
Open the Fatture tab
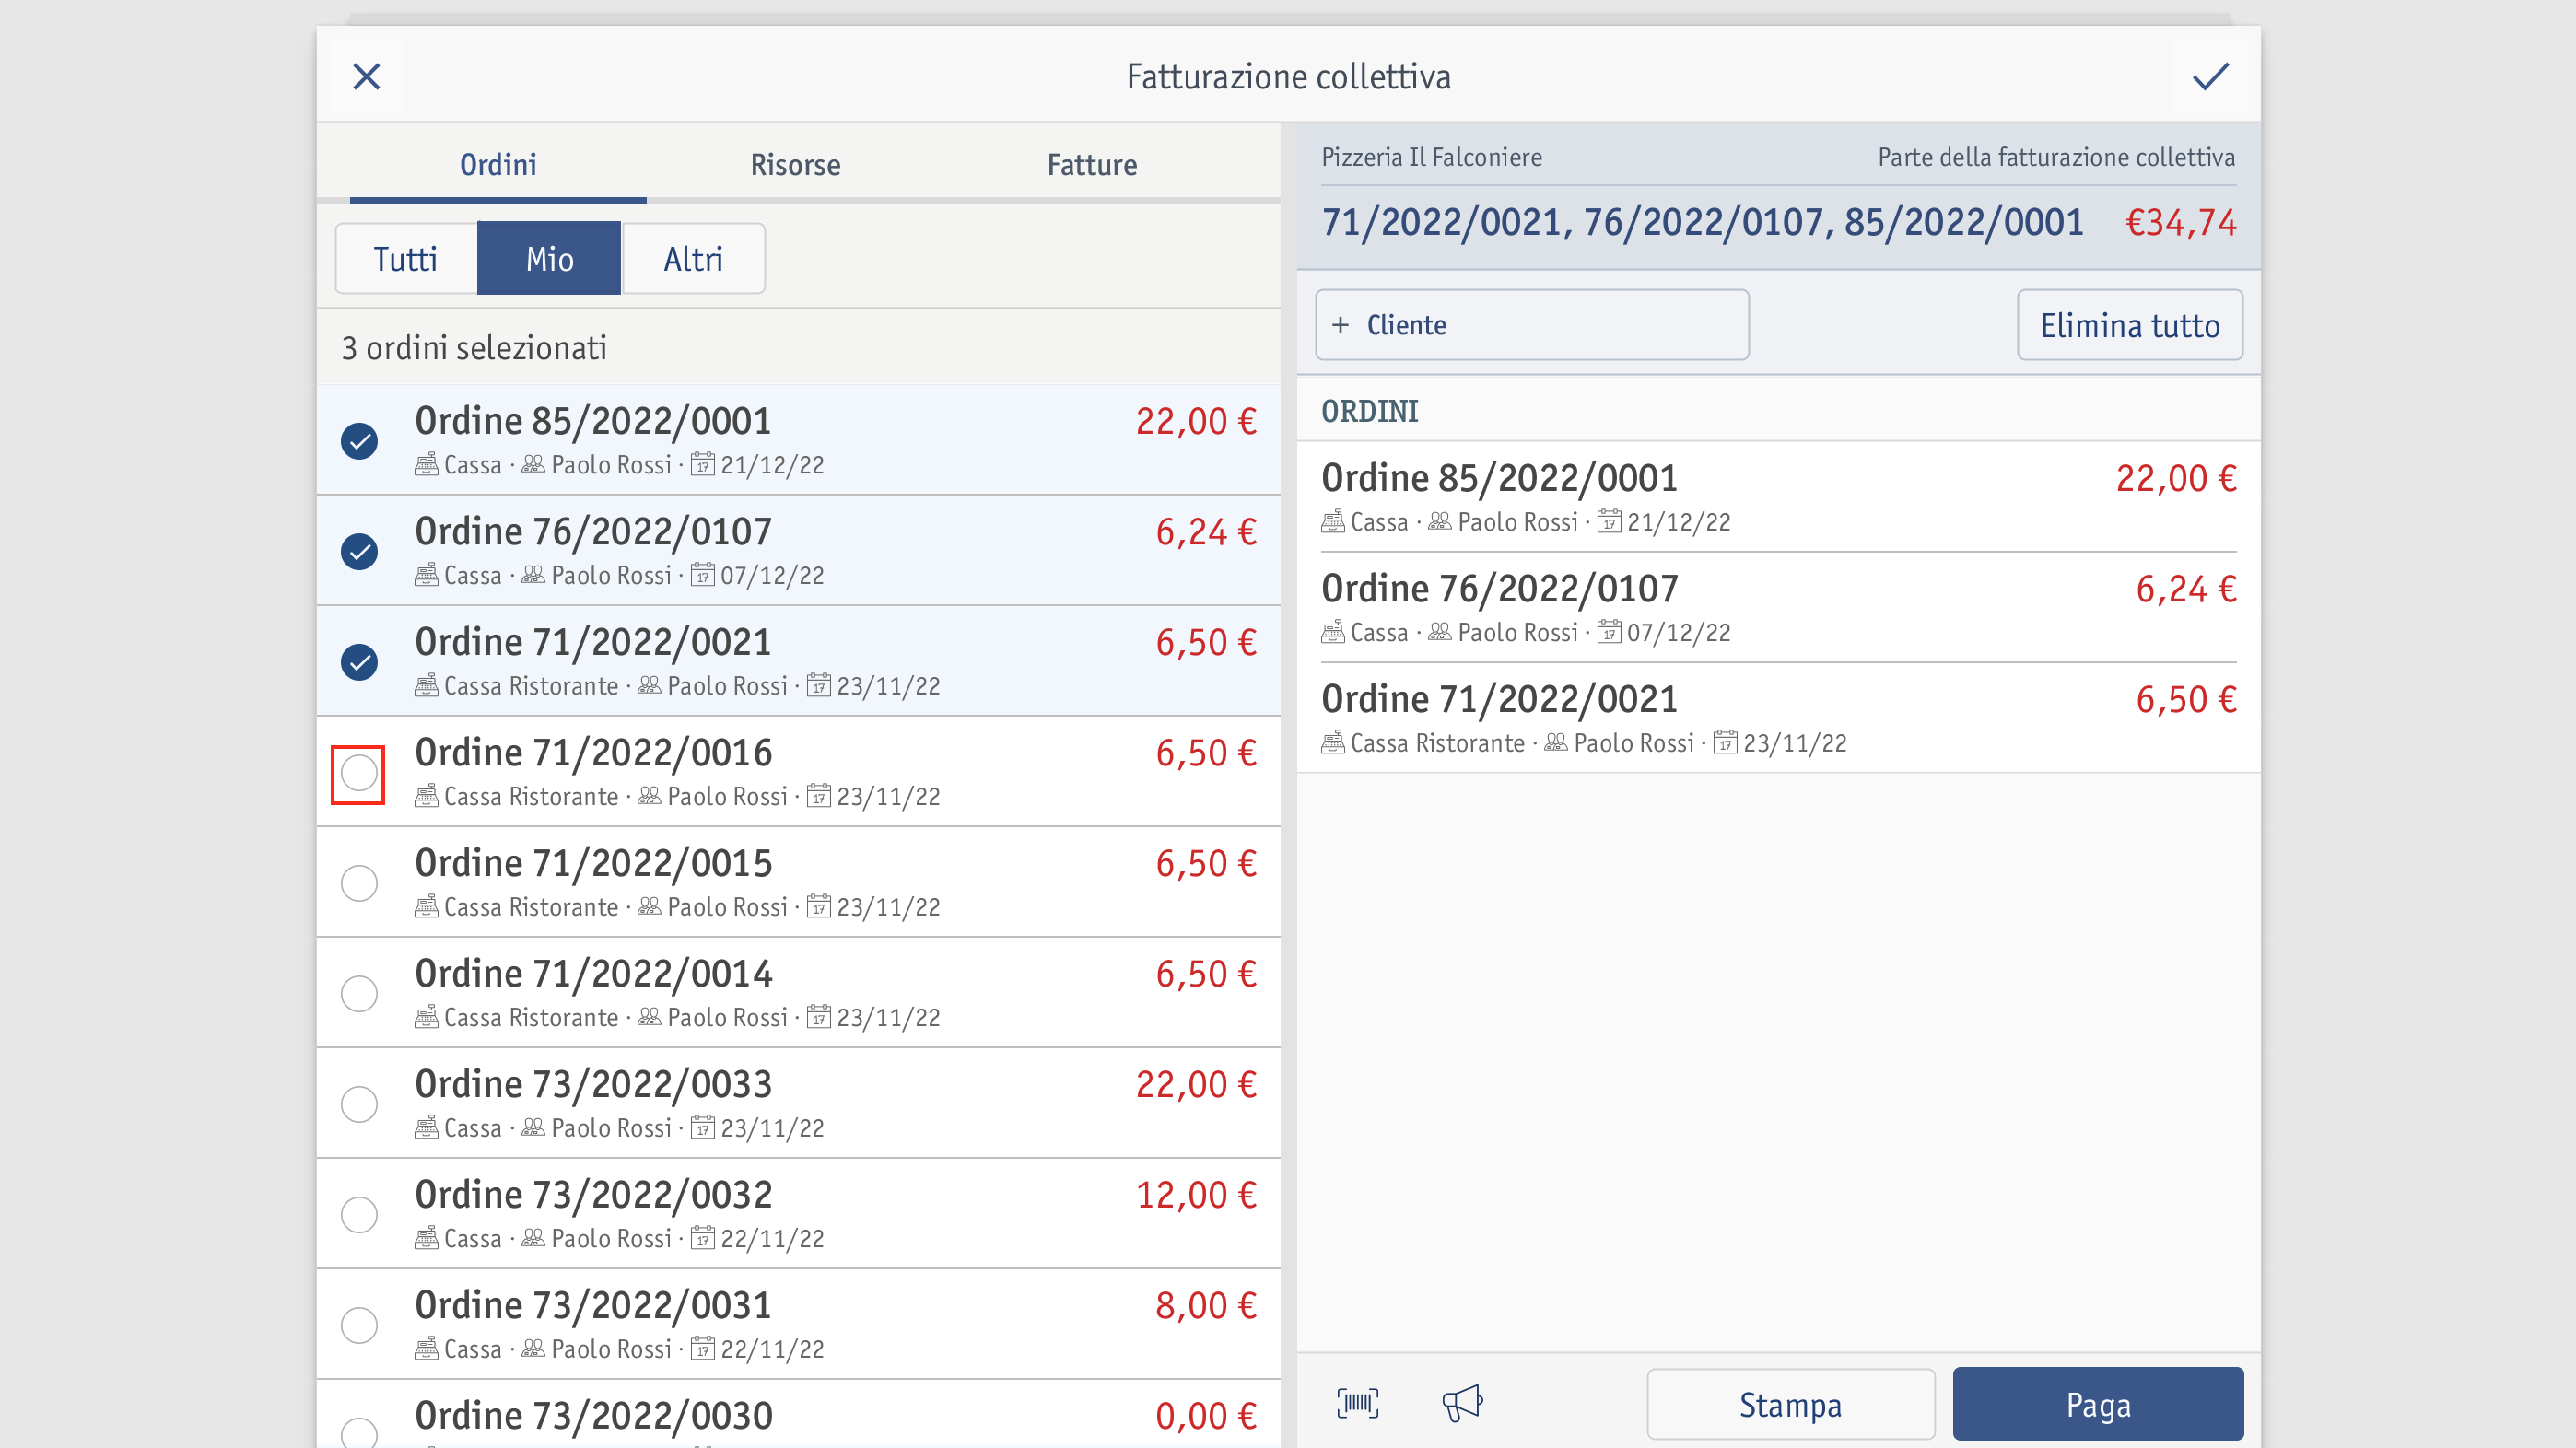click(1092, 164)
